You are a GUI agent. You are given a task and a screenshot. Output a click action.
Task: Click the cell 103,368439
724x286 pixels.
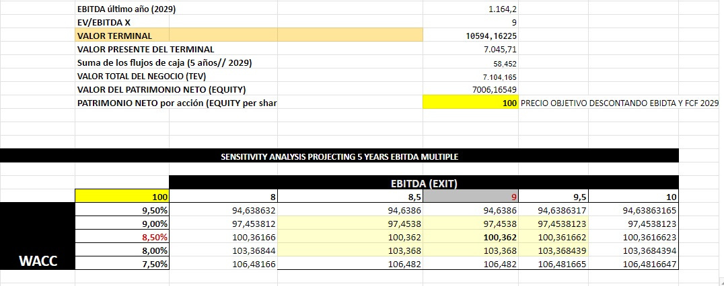click(553, 250)
